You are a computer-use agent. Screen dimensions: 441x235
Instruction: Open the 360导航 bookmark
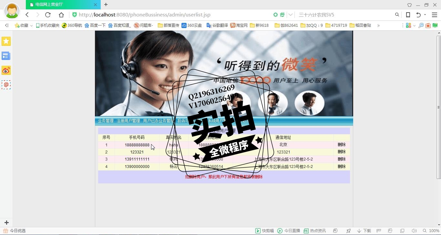pyautogui.click(x=72, y=25)
